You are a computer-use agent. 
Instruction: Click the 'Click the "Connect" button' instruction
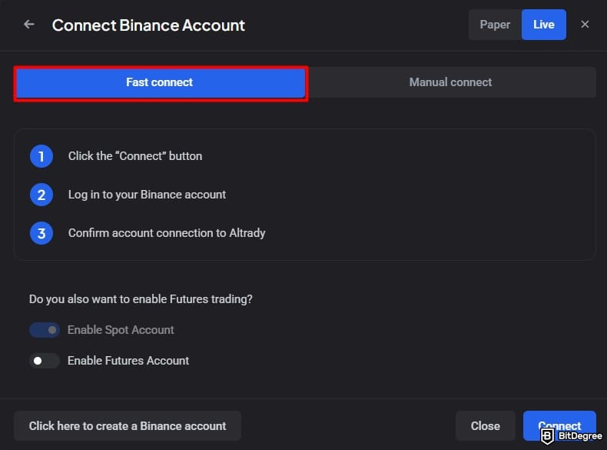pyautogui.click(x=135, y=156)
